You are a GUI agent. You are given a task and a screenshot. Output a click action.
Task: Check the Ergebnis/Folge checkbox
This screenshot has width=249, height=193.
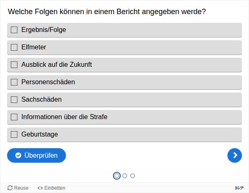pyautogui.click(x=14, y=30)
